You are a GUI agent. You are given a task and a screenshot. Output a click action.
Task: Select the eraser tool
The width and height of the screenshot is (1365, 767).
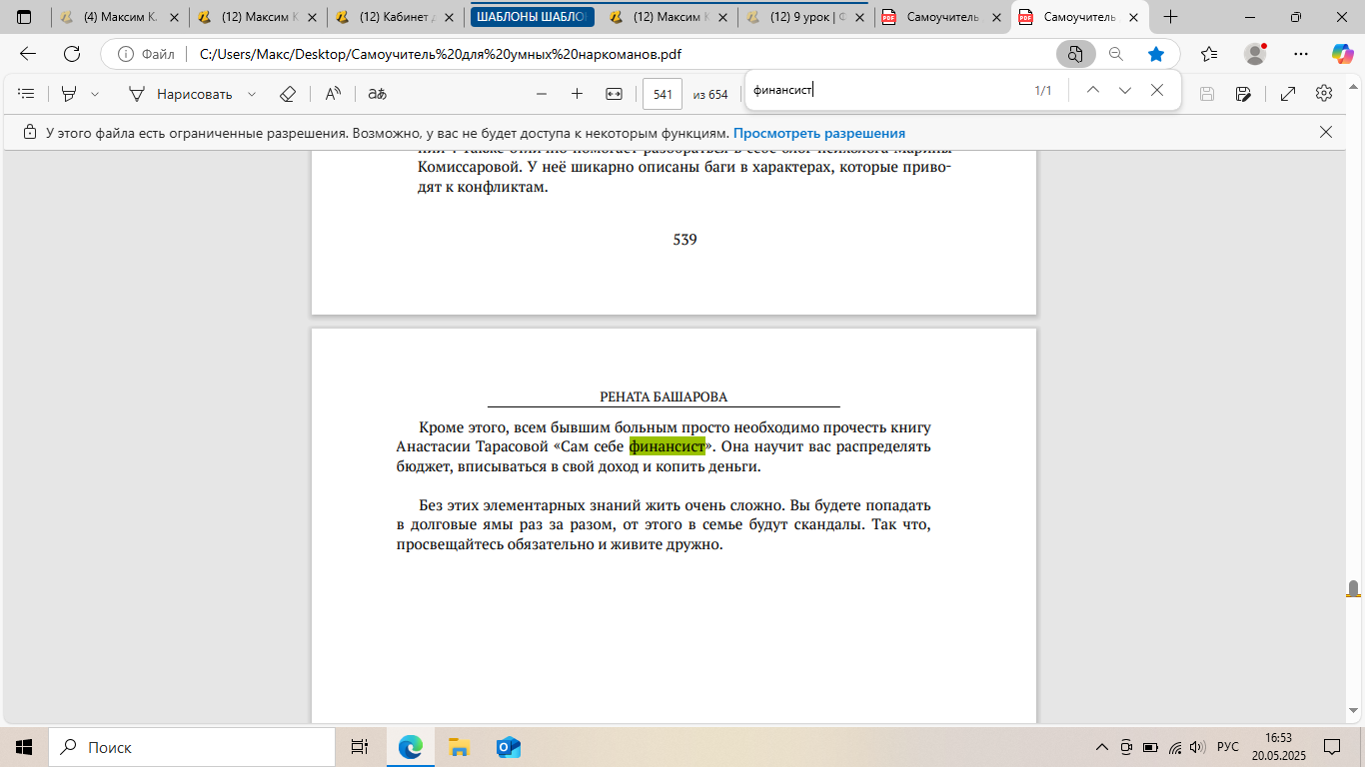[288, 94]
